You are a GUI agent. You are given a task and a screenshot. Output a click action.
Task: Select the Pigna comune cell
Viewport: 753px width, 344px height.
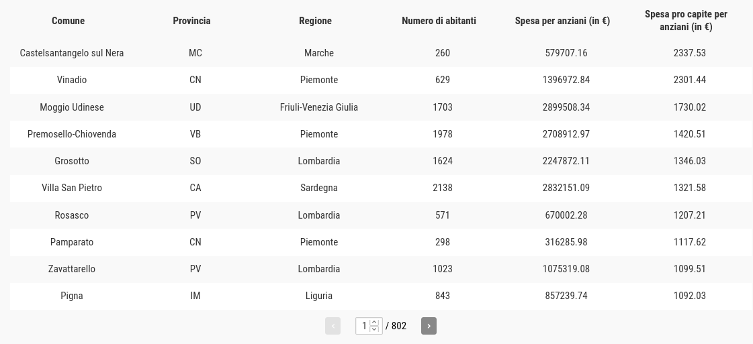click(x=72, y=296)
